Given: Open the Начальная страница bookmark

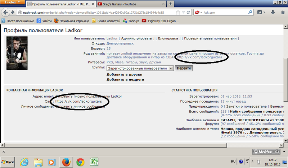Looking at the screenshot, I should point(72,21).
